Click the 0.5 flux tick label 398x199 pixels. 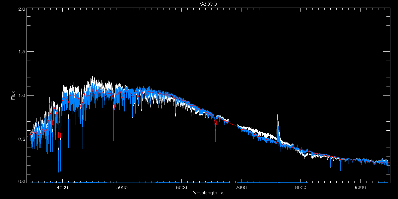(22, 139)
